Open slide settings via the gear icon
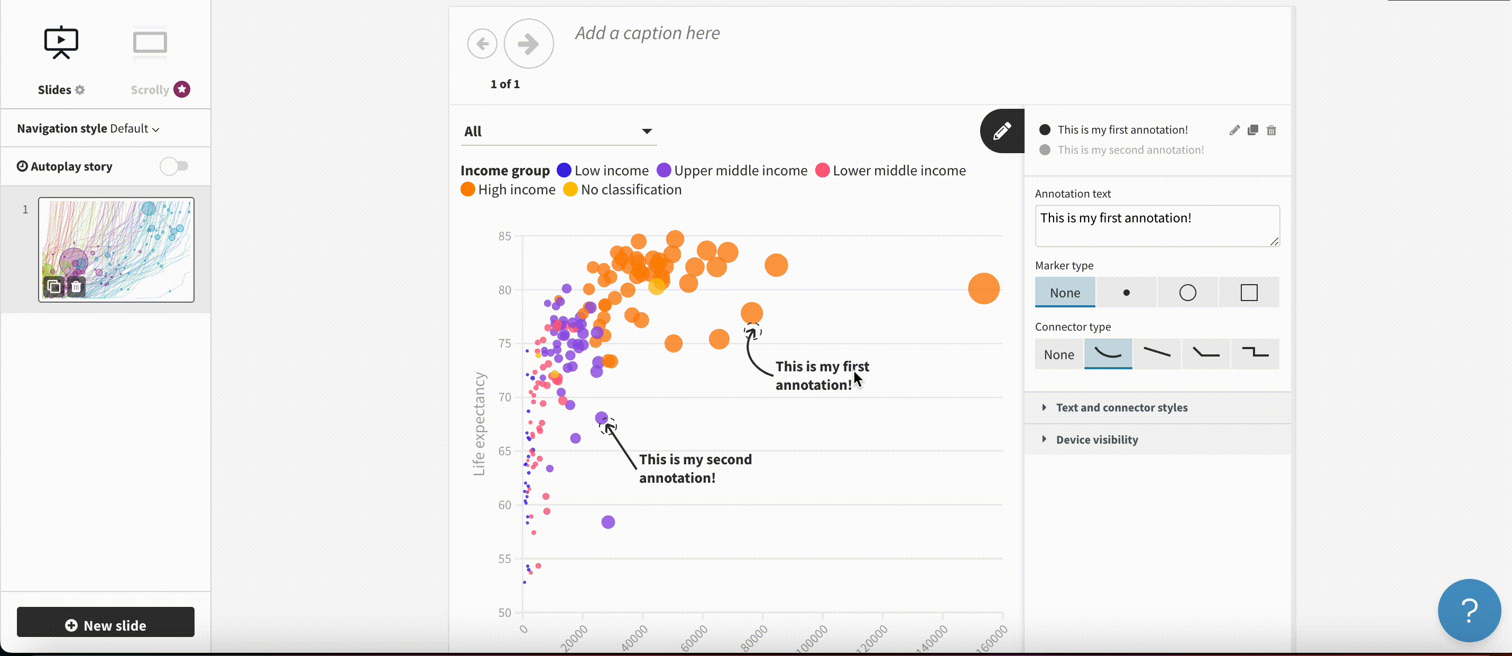Image resolution: width=1512 pixels, height=656 pixels. (x=80, y=90)
